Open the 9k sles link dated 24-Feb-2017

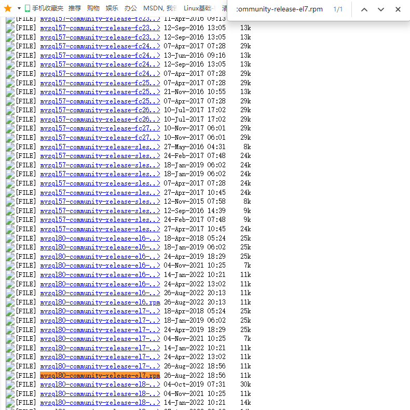pyautogui.click(x=100, y=220)
